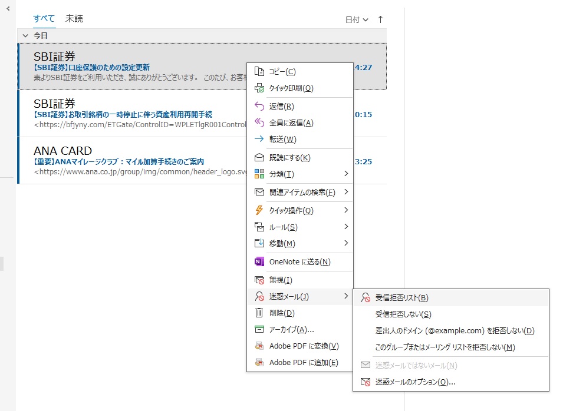The height and width of the screenshot is (411, 586).
Task: Open the 日付 sort dropdown
Action: (357, 19)
